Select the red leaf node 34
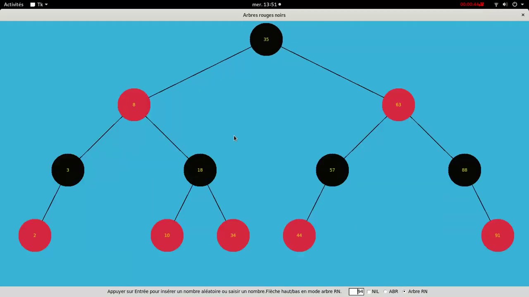The height and width of the screenshot is (297, 529). (x=233, y=235)
